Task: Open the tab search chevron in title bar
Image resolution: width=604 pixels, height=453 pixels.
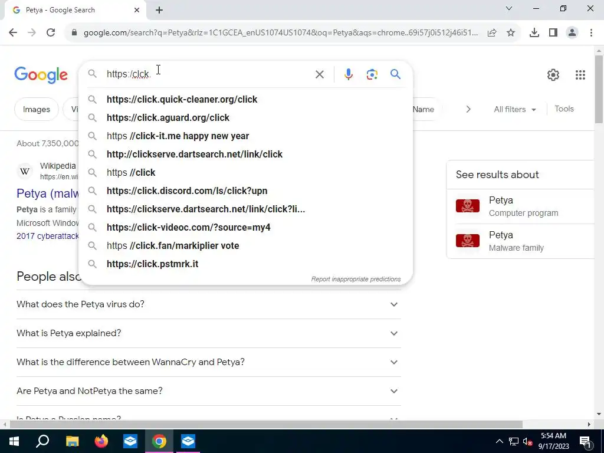Action: coord(509,8)
